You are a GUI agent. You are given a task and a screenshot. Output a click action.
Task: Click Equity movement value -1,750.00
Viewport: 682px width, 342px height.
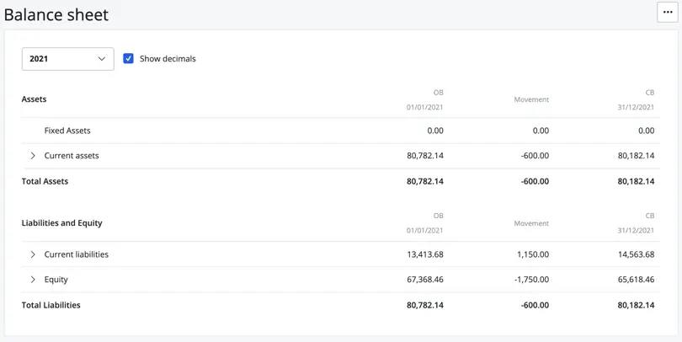click(531, 280)
